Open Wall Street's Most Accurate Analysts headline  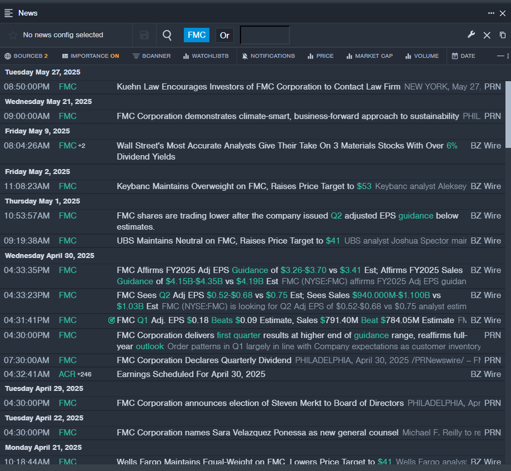(287, 151)
